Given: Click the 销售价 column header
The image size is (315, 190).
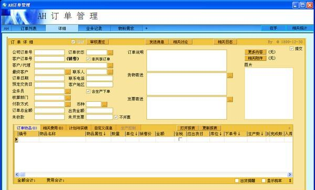Looking at the screenshot, I should [x=147, y=134].
